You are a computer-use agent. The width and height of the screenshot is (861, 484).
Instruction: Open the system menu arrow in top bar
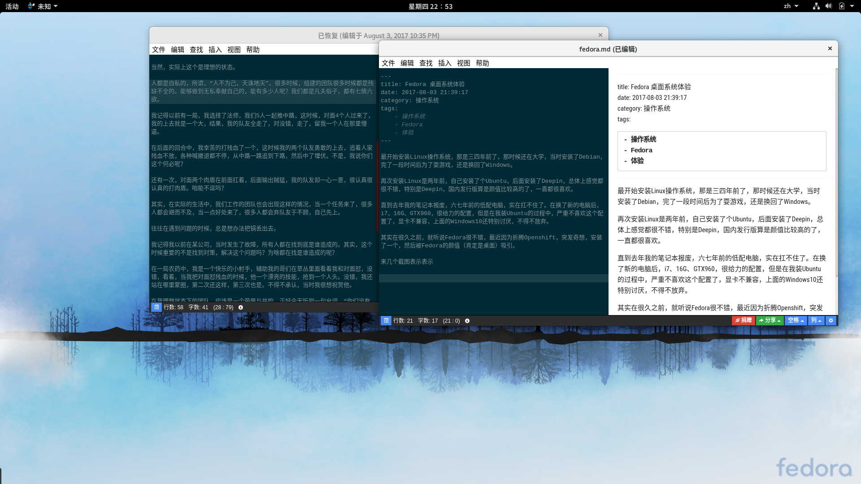click(852, 6)
